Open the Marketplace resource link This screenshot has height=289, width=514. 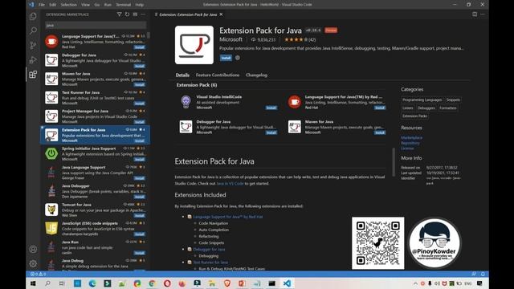click(411, 137)
